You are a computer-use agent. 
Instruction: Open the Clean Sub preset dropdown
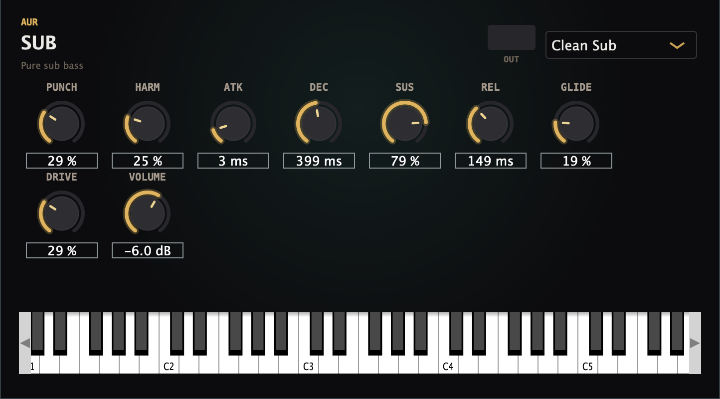621,45
